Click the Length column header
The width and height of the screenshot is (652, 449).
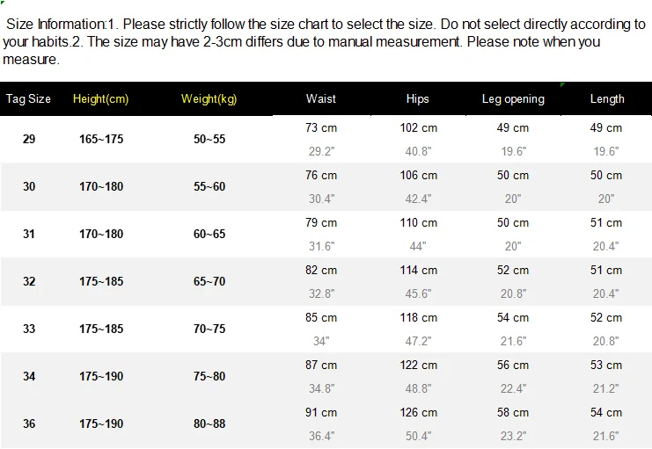(x=607, y=99)
